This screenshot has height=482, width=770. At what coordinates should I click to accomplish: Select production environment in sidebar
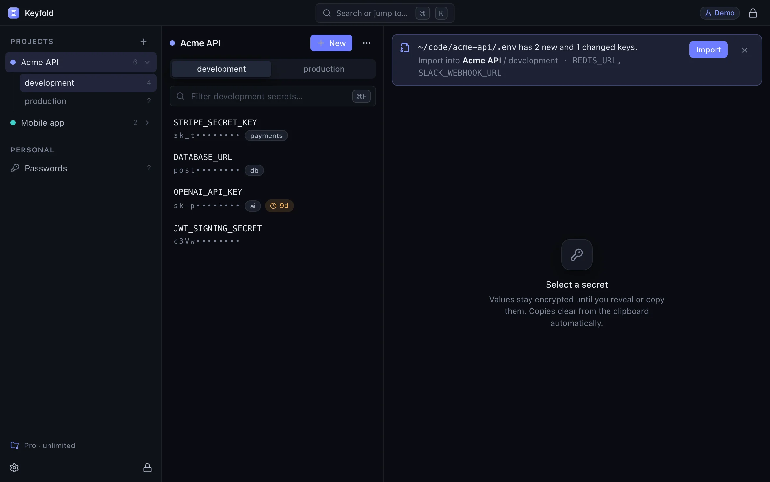pos(88,101)
